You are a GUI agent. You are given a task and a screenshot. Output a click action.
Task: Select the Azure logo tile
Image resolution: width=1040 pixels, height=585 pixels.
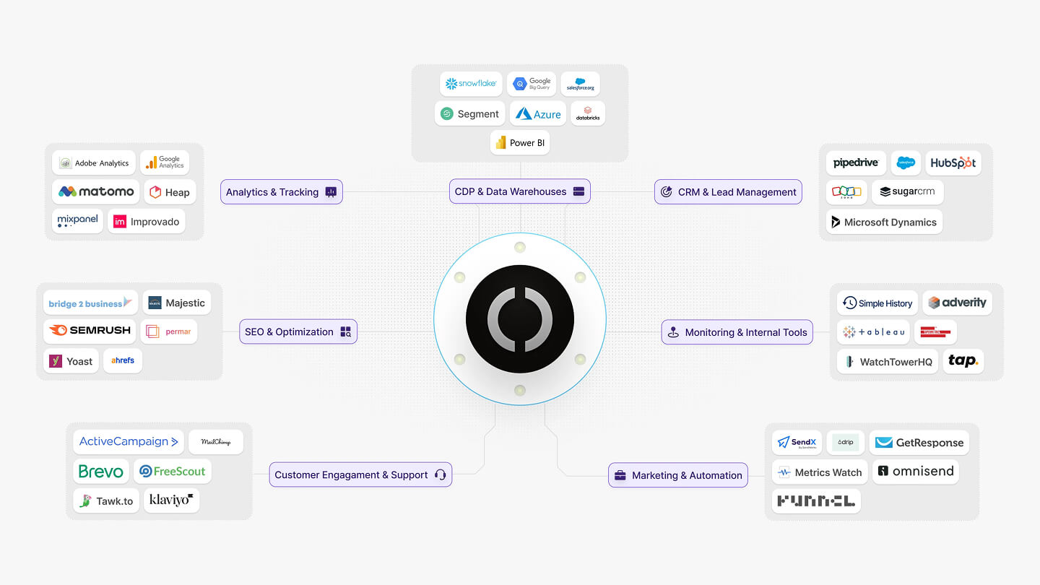pos(538,113)
